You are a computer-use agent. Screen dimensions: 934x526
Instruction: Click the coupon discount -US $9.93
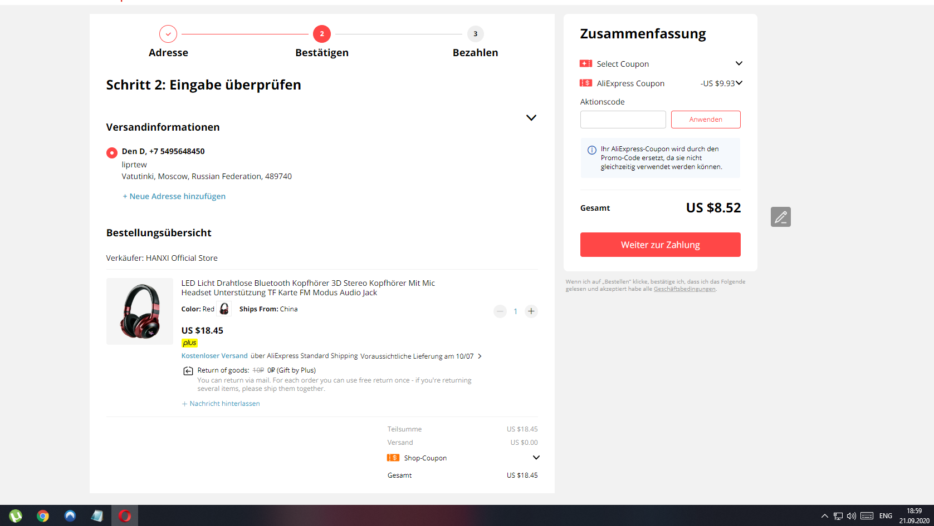point(717,83)
